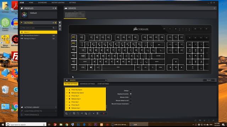227x127 pixels.
Task: Show hidden system tray icons
Action: pos(193,125)
